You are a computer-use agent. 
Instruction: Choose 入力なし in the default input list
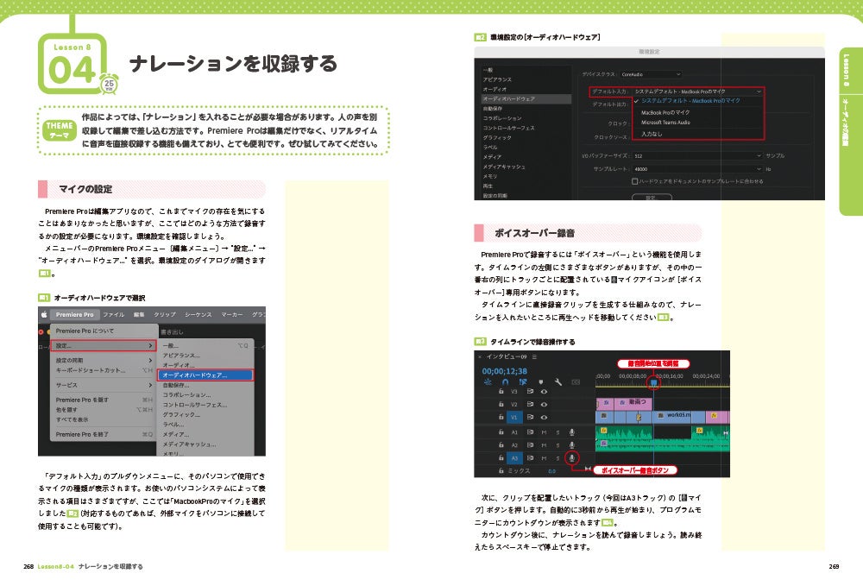point(652,134)
